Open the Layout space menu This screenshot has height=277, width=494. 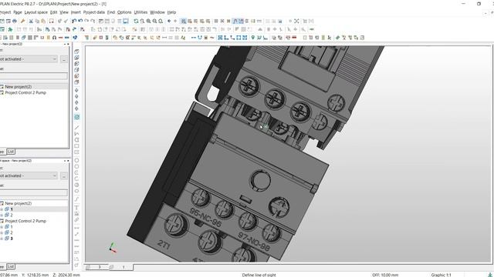pos(36,12)
